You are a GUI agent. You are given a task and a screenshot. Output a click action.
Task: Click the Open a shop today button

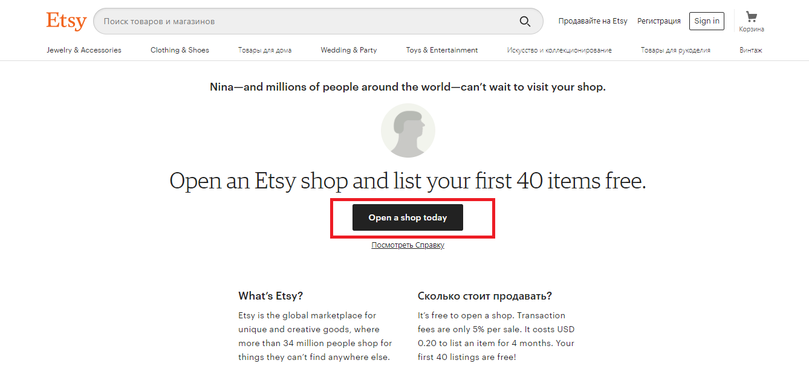pos(408,217)
